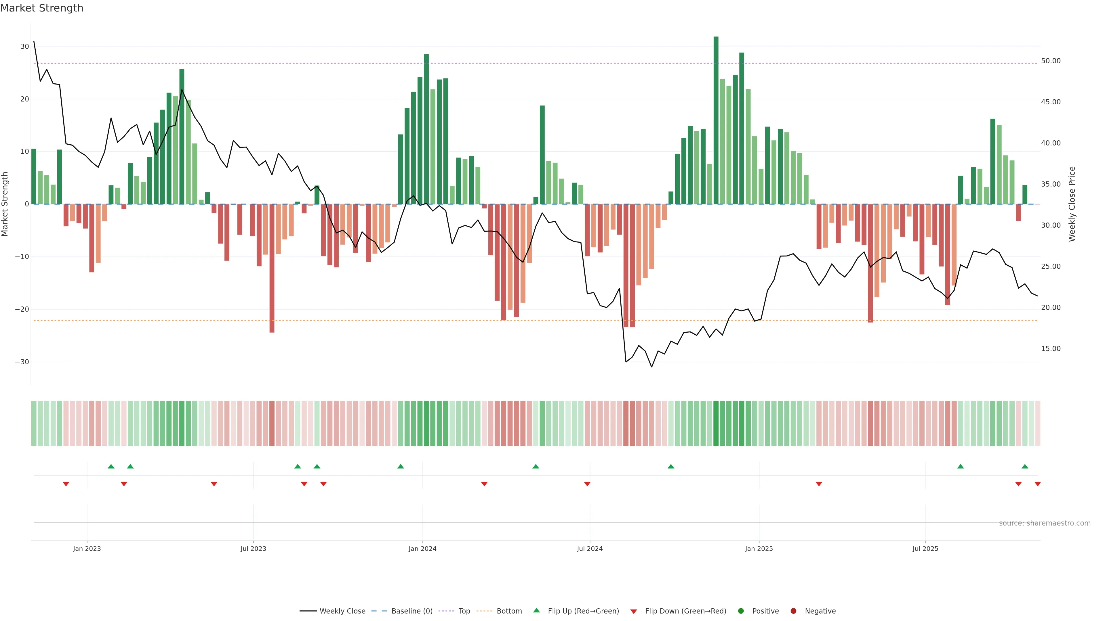Click the last green flip-up marker
Image resolution: width=1105 pixels, height=621 pixels.
point(1025,466)
